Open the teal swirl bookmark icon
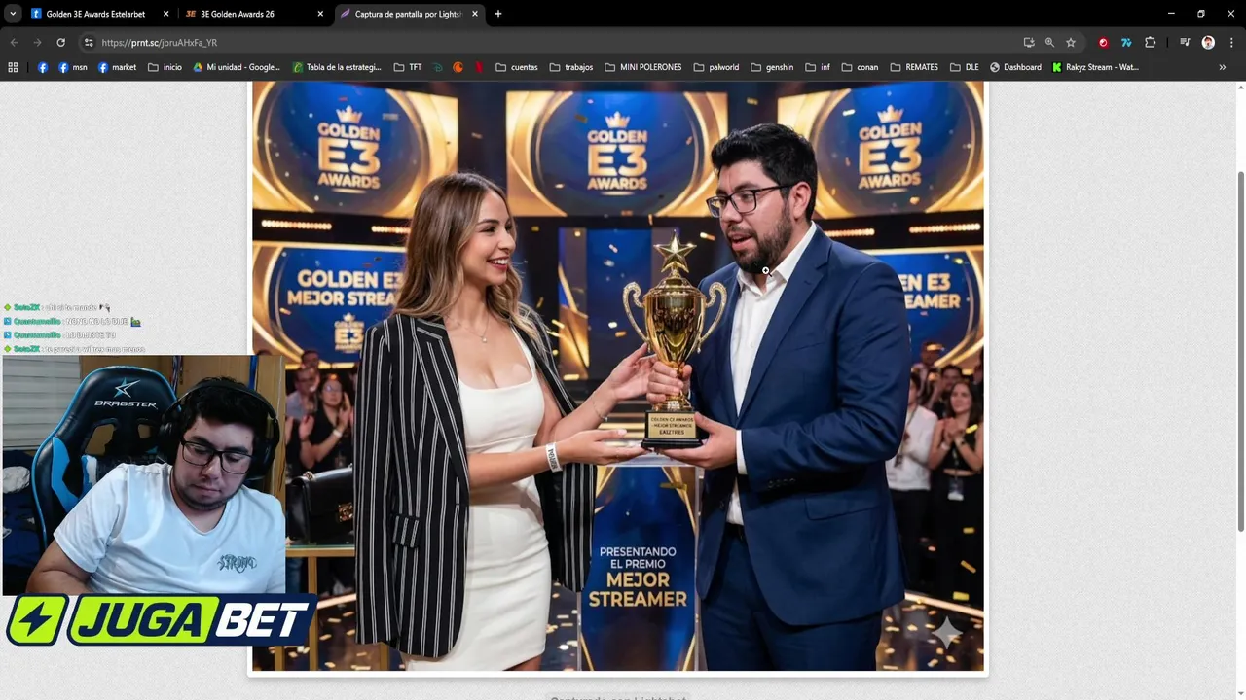This screenshot has height=700, width=1246. 438,67
